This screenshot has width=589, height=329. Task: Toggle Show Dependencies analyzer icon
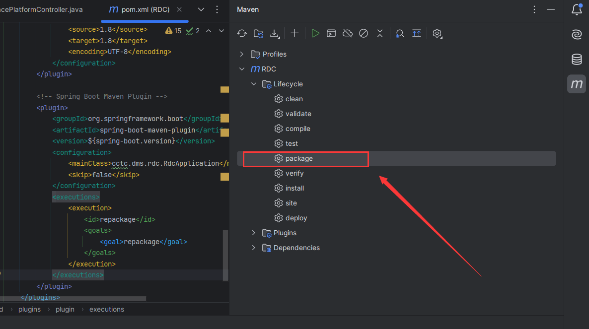pyautogui.click(x=400, y=33)
